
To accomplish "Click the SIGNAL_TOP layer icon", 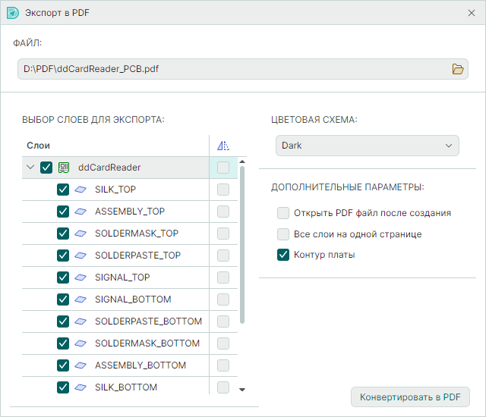I will [81, 277].
